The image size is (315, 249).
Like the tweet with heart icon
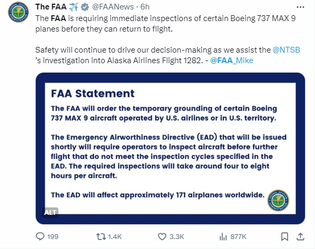[x=162, y=236]
